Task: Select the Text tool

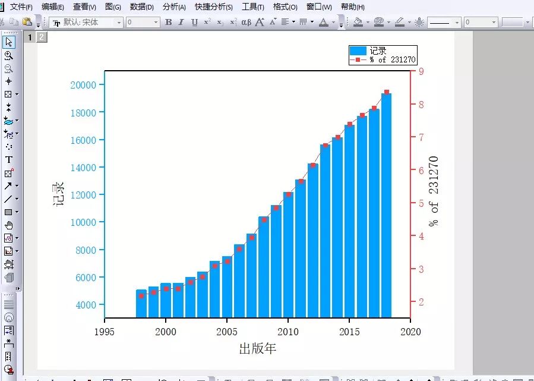Action: (8, 160)
